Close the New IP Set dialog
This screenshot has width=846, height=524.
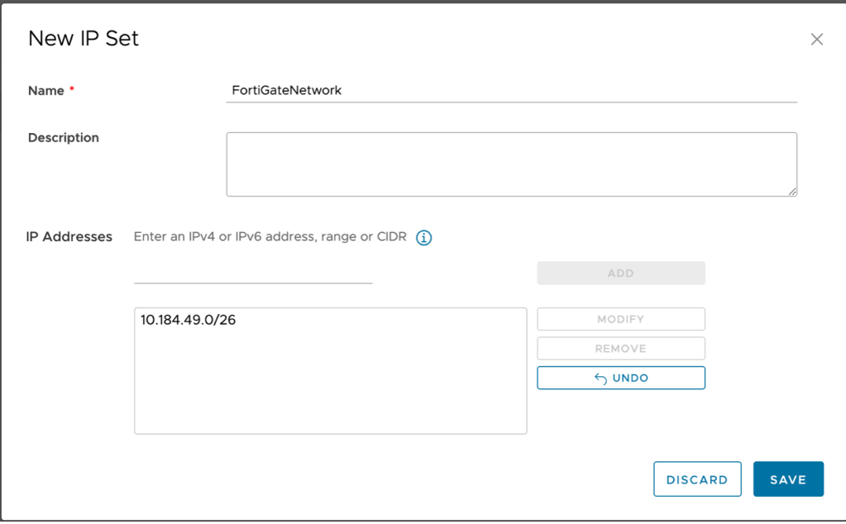pyautogui.click(x=816, y=40)
